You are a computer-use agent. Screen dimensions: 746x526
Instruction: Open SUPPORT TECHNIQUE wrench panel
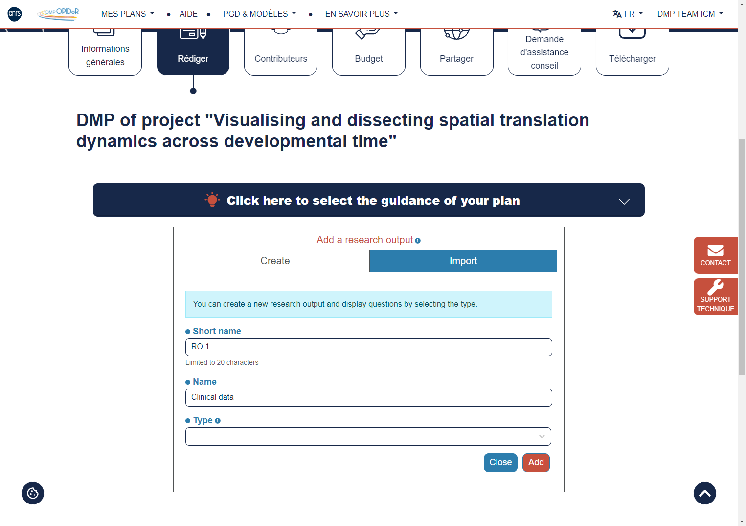pyautogui.click(x=716, y=297)
